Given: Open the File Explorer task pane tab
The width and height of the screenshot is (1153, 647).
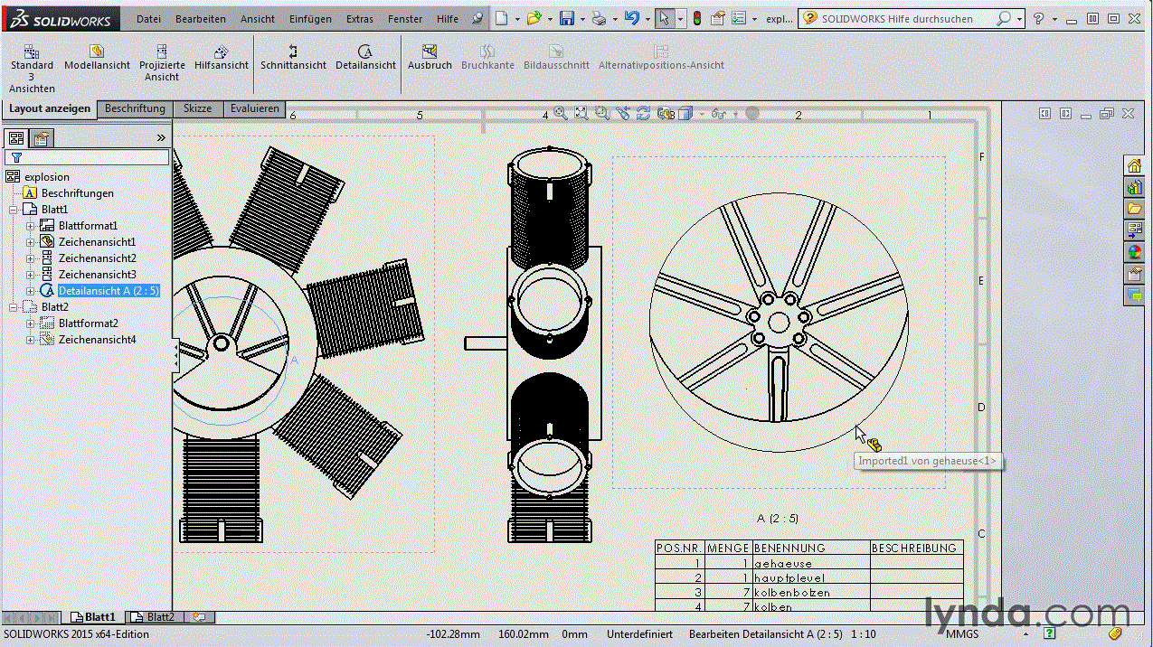Looking at the screenshot, I should click(1134, 209).
